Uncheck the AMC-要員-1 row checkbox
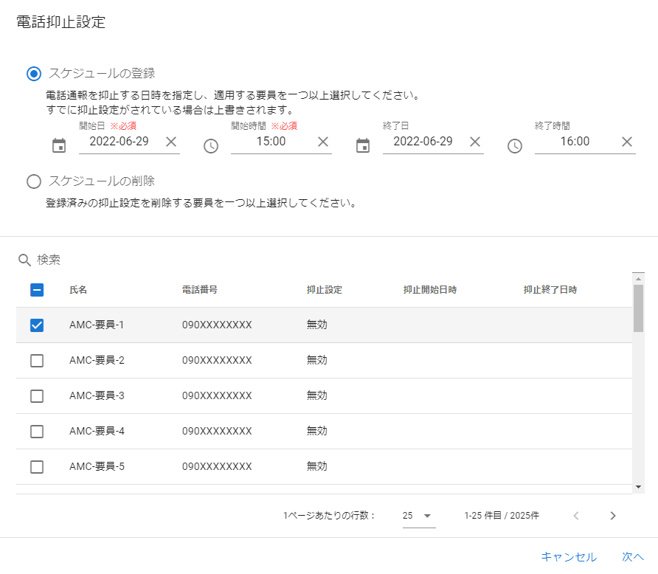The height and width of the screenshot is (574, 658). pyautogui.click(x=35, y=324)
